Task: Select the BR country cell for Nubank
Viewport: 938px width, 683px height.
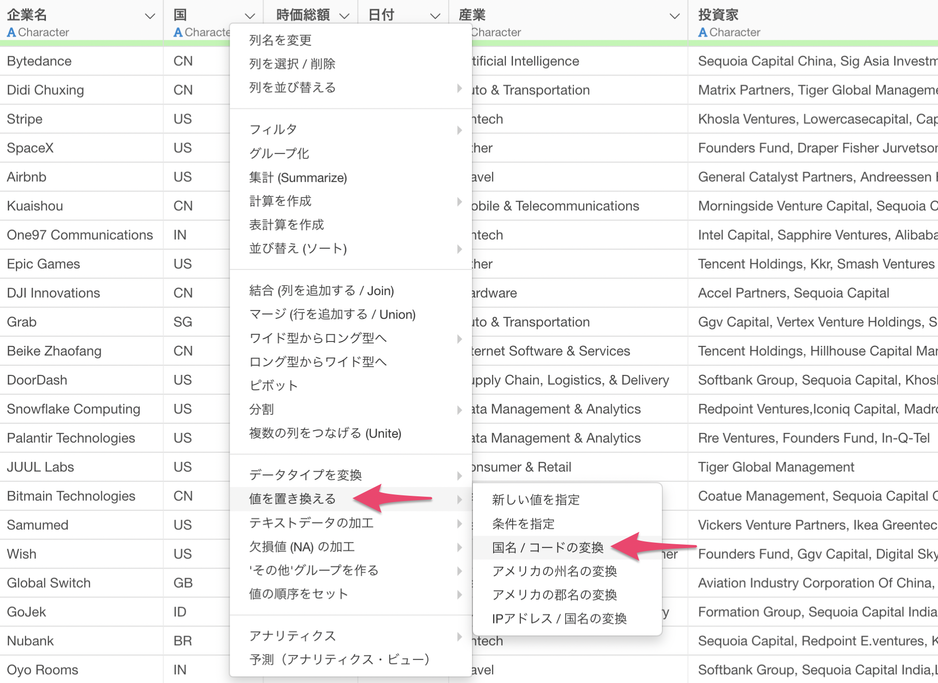Action: tap(197, 641)
